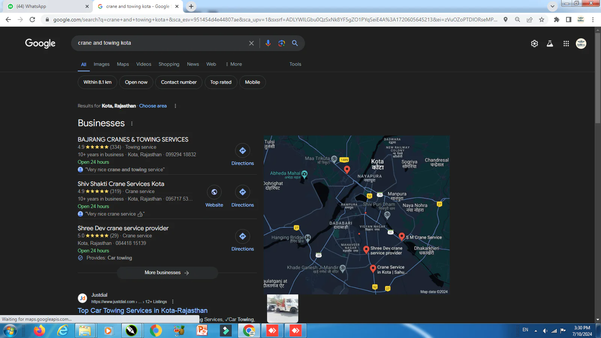Switch to the WhatsApp browser tab

pyautogui.click(x=47, y=6)
